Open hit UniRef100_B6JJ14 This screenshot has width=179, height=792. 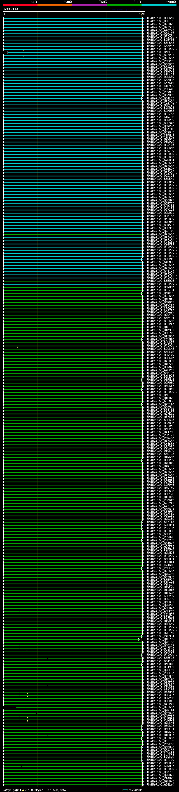click(x=161, y=410)
